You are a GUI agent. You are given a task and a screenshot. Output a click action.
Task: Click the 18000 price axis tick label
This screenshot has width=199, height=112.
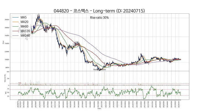(x=7, y=28)
